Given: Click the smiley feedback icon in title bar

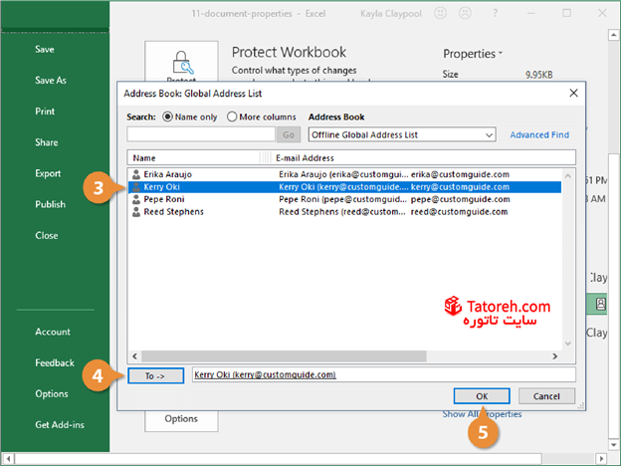Looking at the screenshot, I should pos(440,13).
